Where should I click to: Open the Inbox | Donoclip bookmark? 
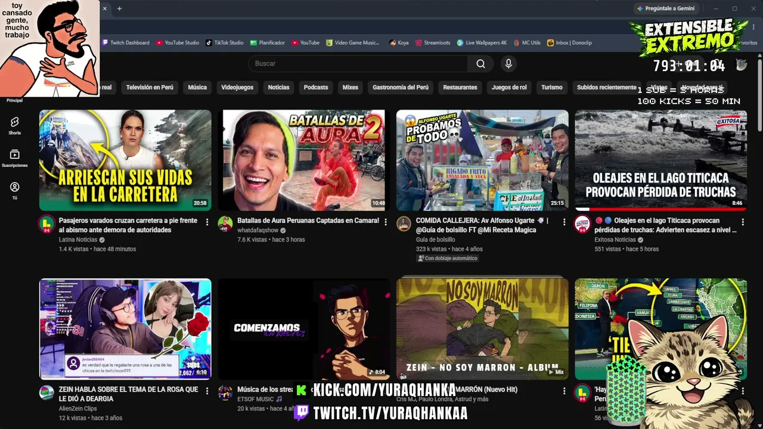point(569,43)
